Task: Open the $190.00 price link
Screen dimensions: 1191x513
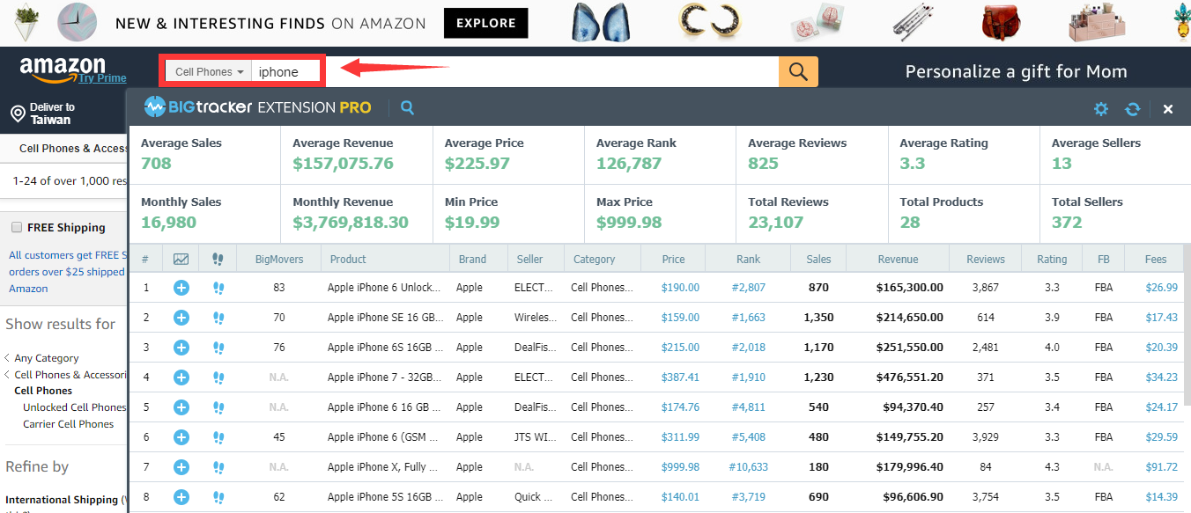Action: coord(680,288)
